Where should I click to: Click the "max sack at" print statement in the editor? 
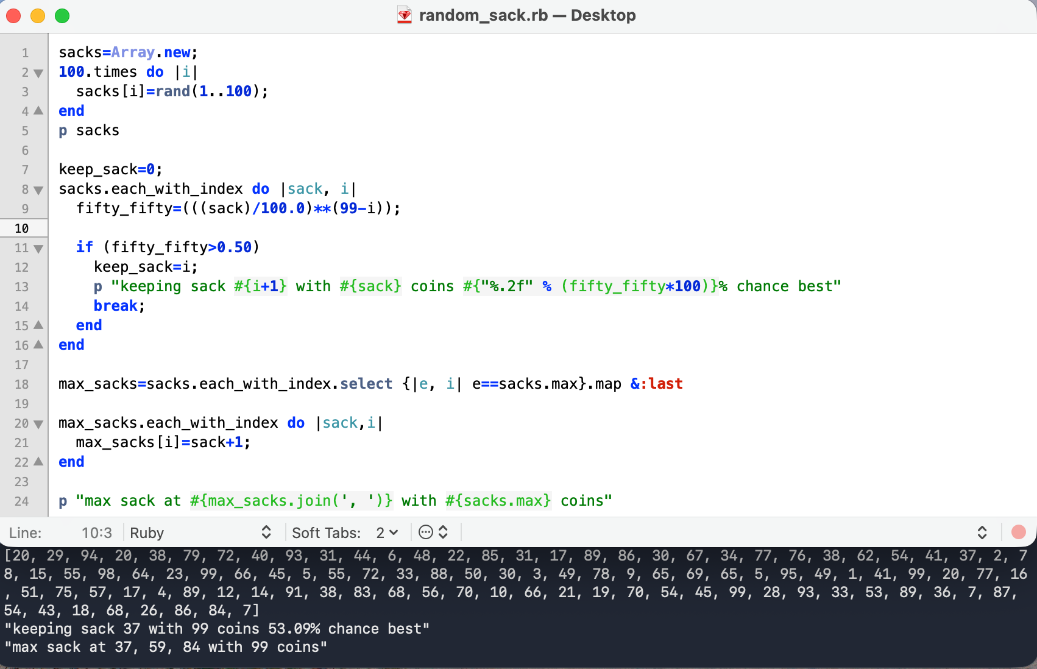tap(335, 501)
